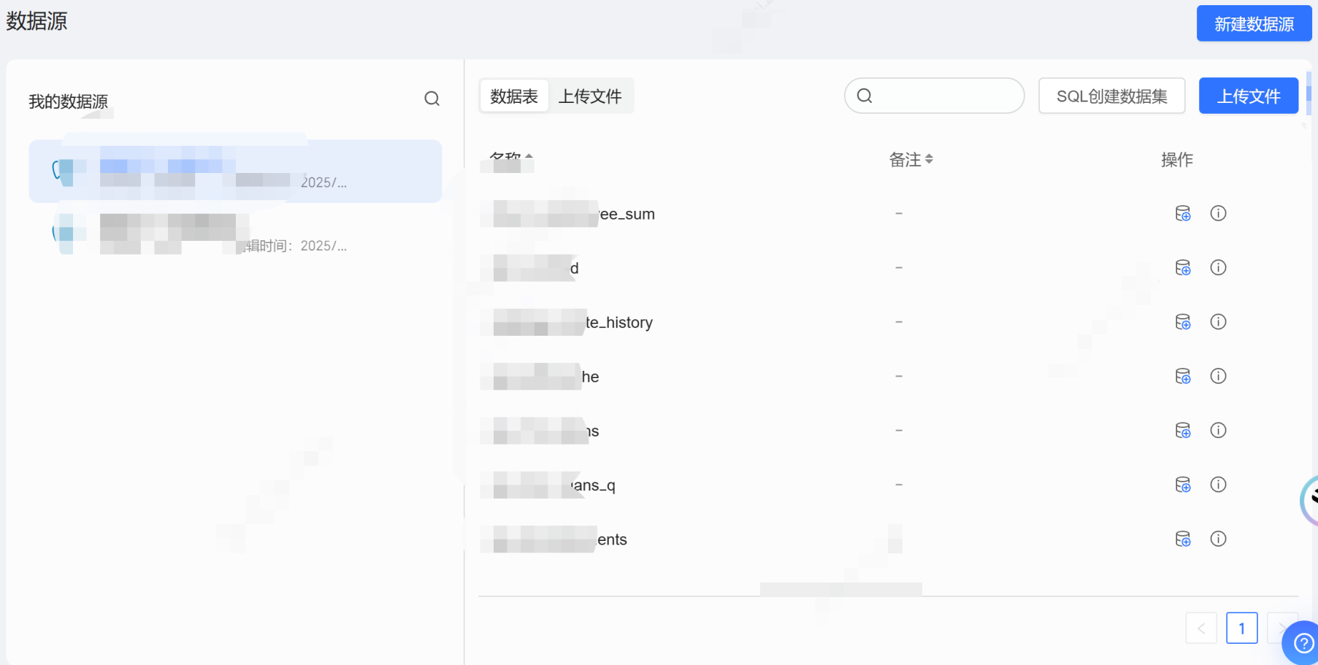Click create-dataset icon for te_history row
Screen dimensions: 1318x665
point(1182,322)
